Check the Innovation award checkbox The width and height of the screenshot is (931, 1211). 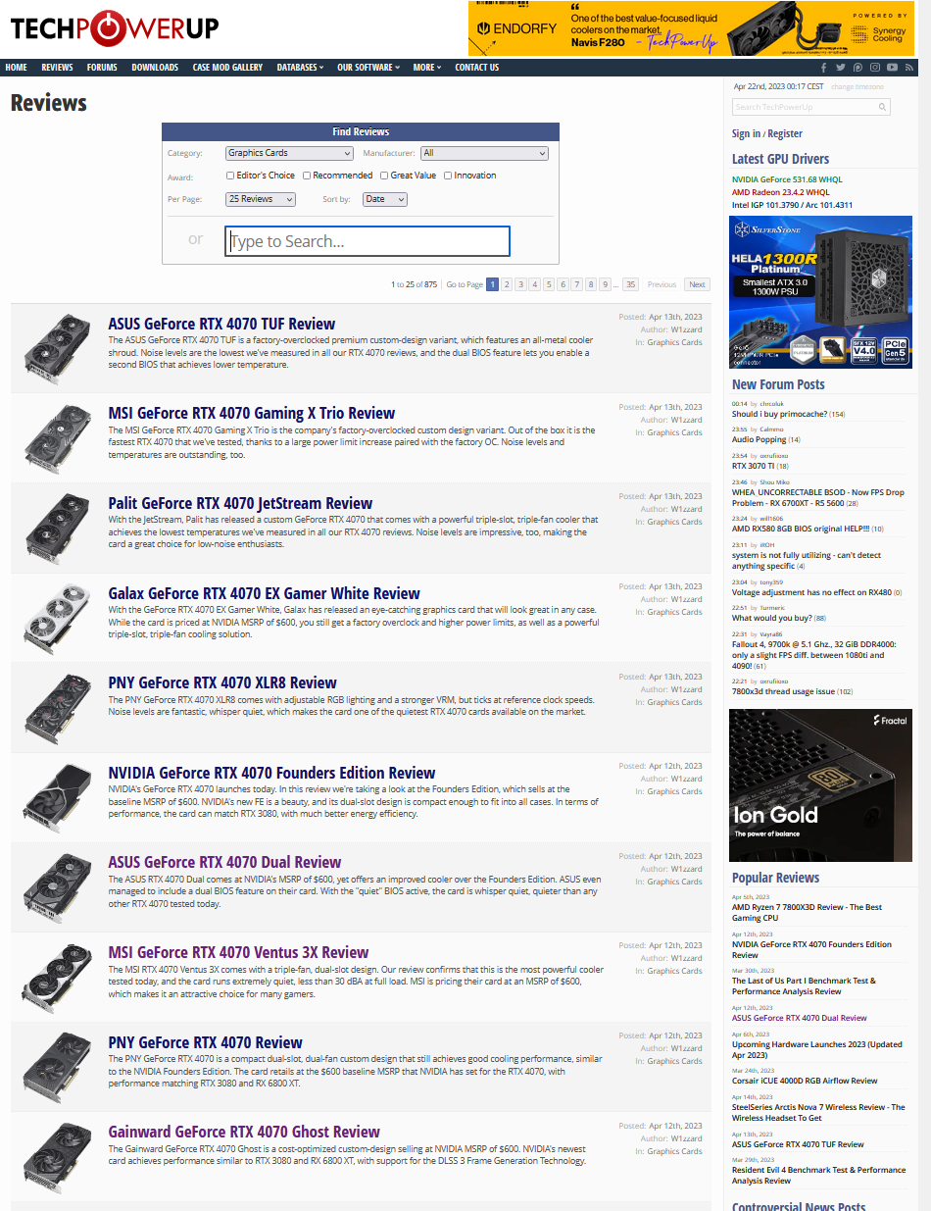448,176
